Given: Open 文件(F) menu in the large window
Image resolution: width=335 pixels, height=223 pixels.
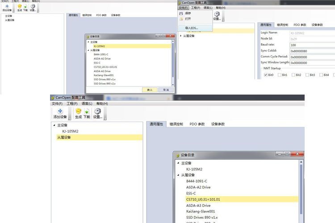Looking at the screenshot, I should (57, 104).
